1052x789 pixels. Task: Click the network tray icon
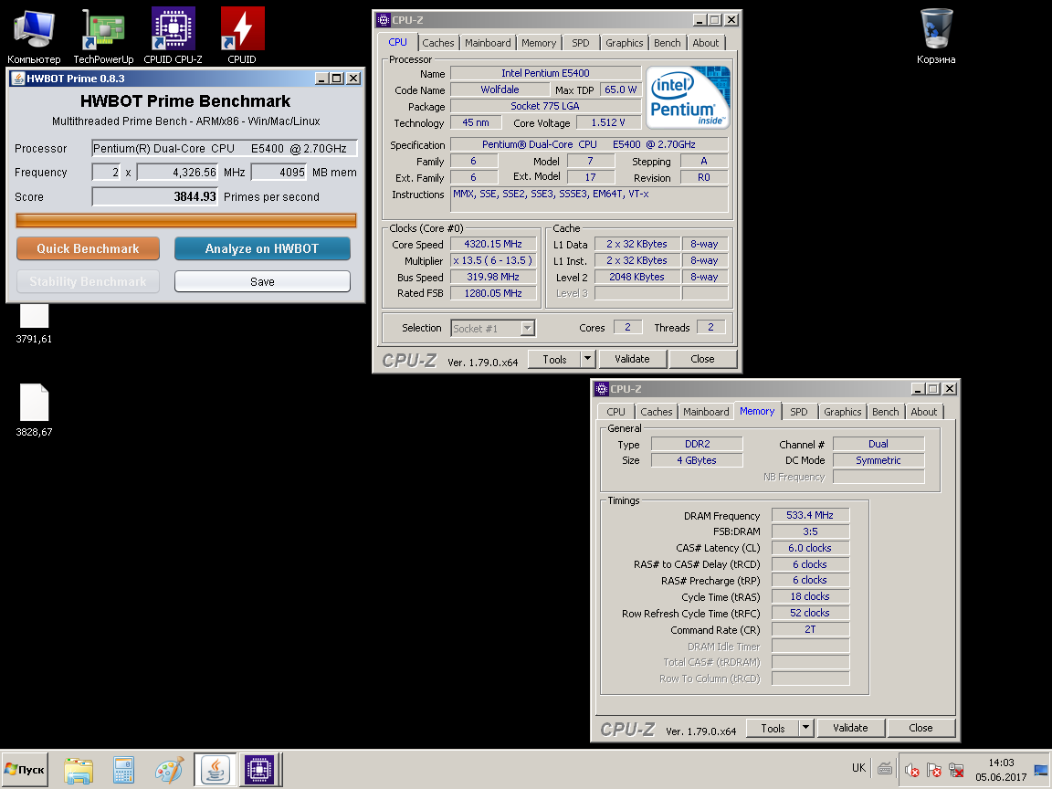pyautogui.click(x=956, y=770)
